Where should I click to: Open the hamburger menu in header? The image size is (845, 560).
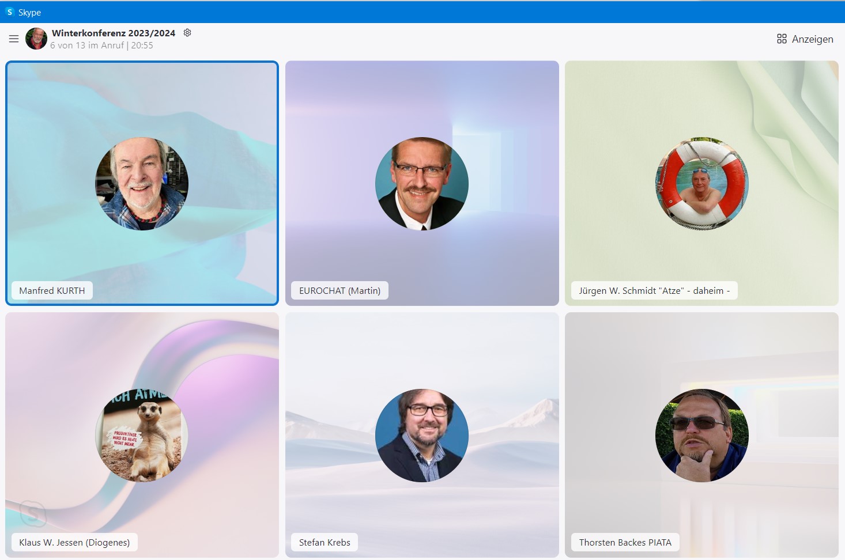pos(14,39)
